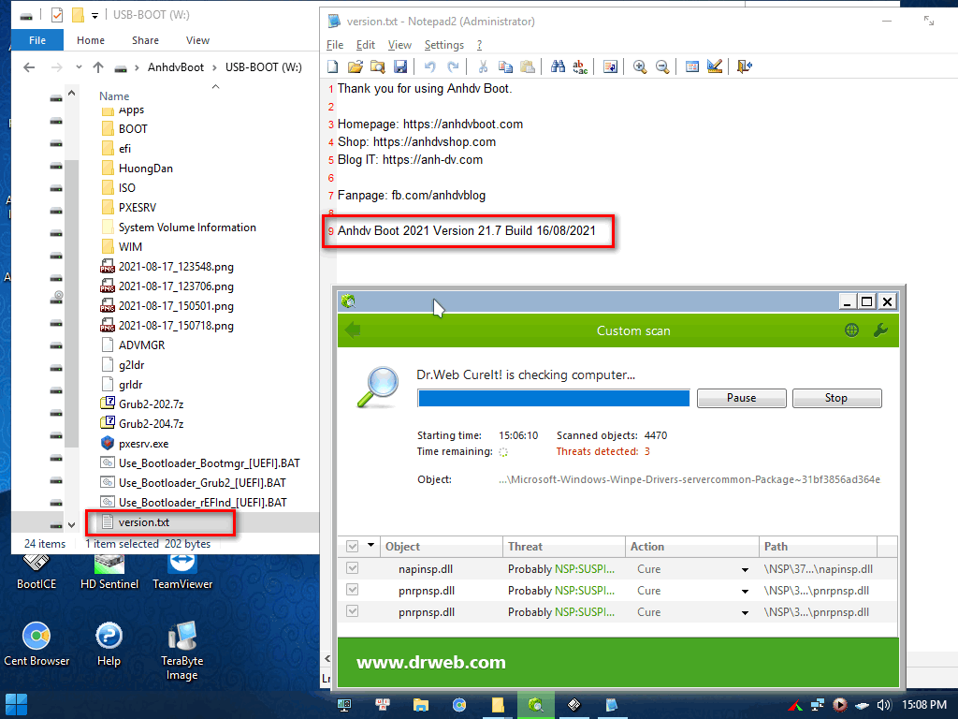Click the Copy icon in Notepad2 toolbar
The width and height of the screenshot is (958, 719).
tap(505, 66)
